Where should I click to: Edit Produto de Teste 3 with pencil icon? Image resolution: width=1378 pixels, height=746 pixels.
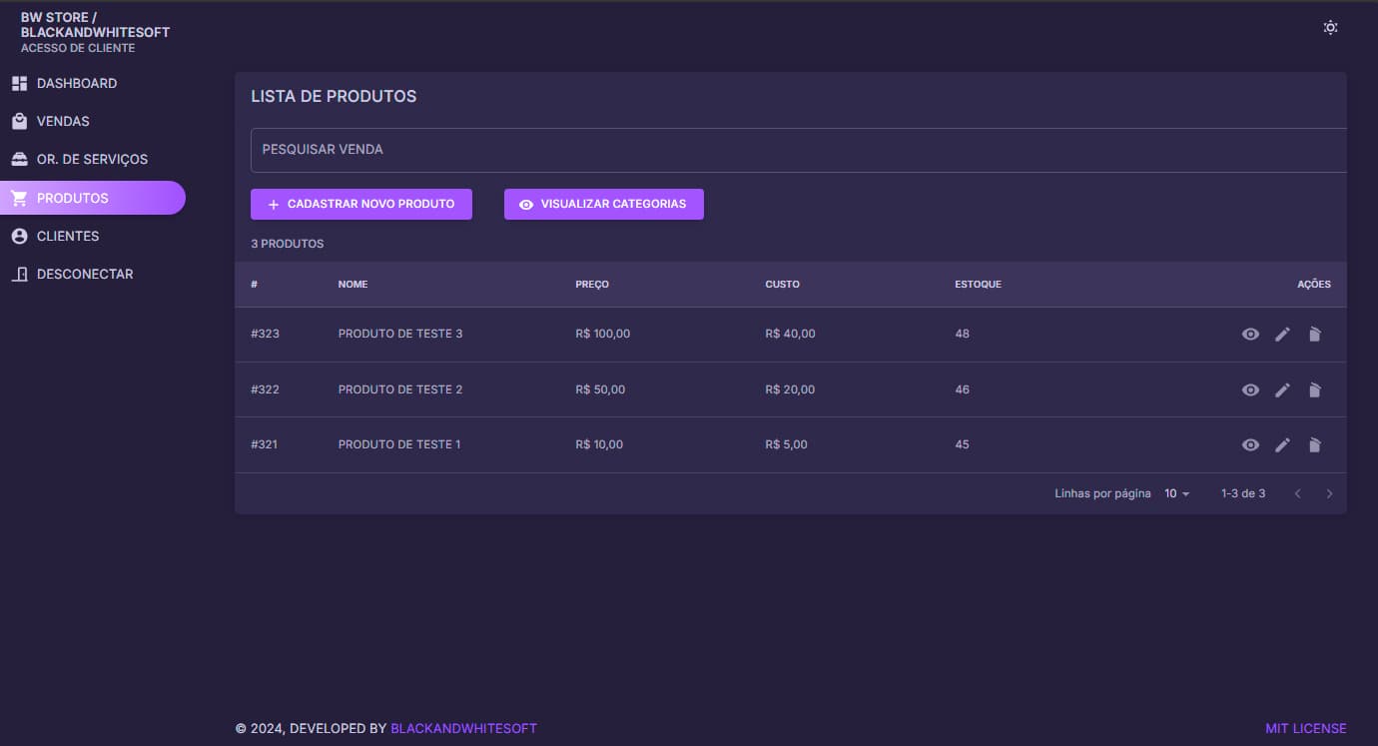[x=1282, y=335]
